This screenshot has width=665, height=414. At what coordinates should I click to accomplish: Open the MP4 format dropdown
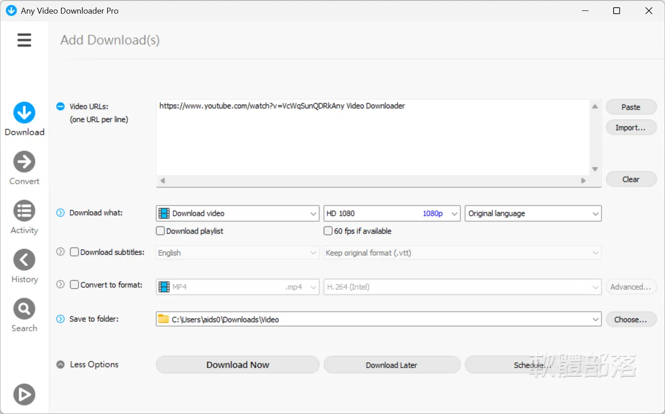[x=238, y=287]
